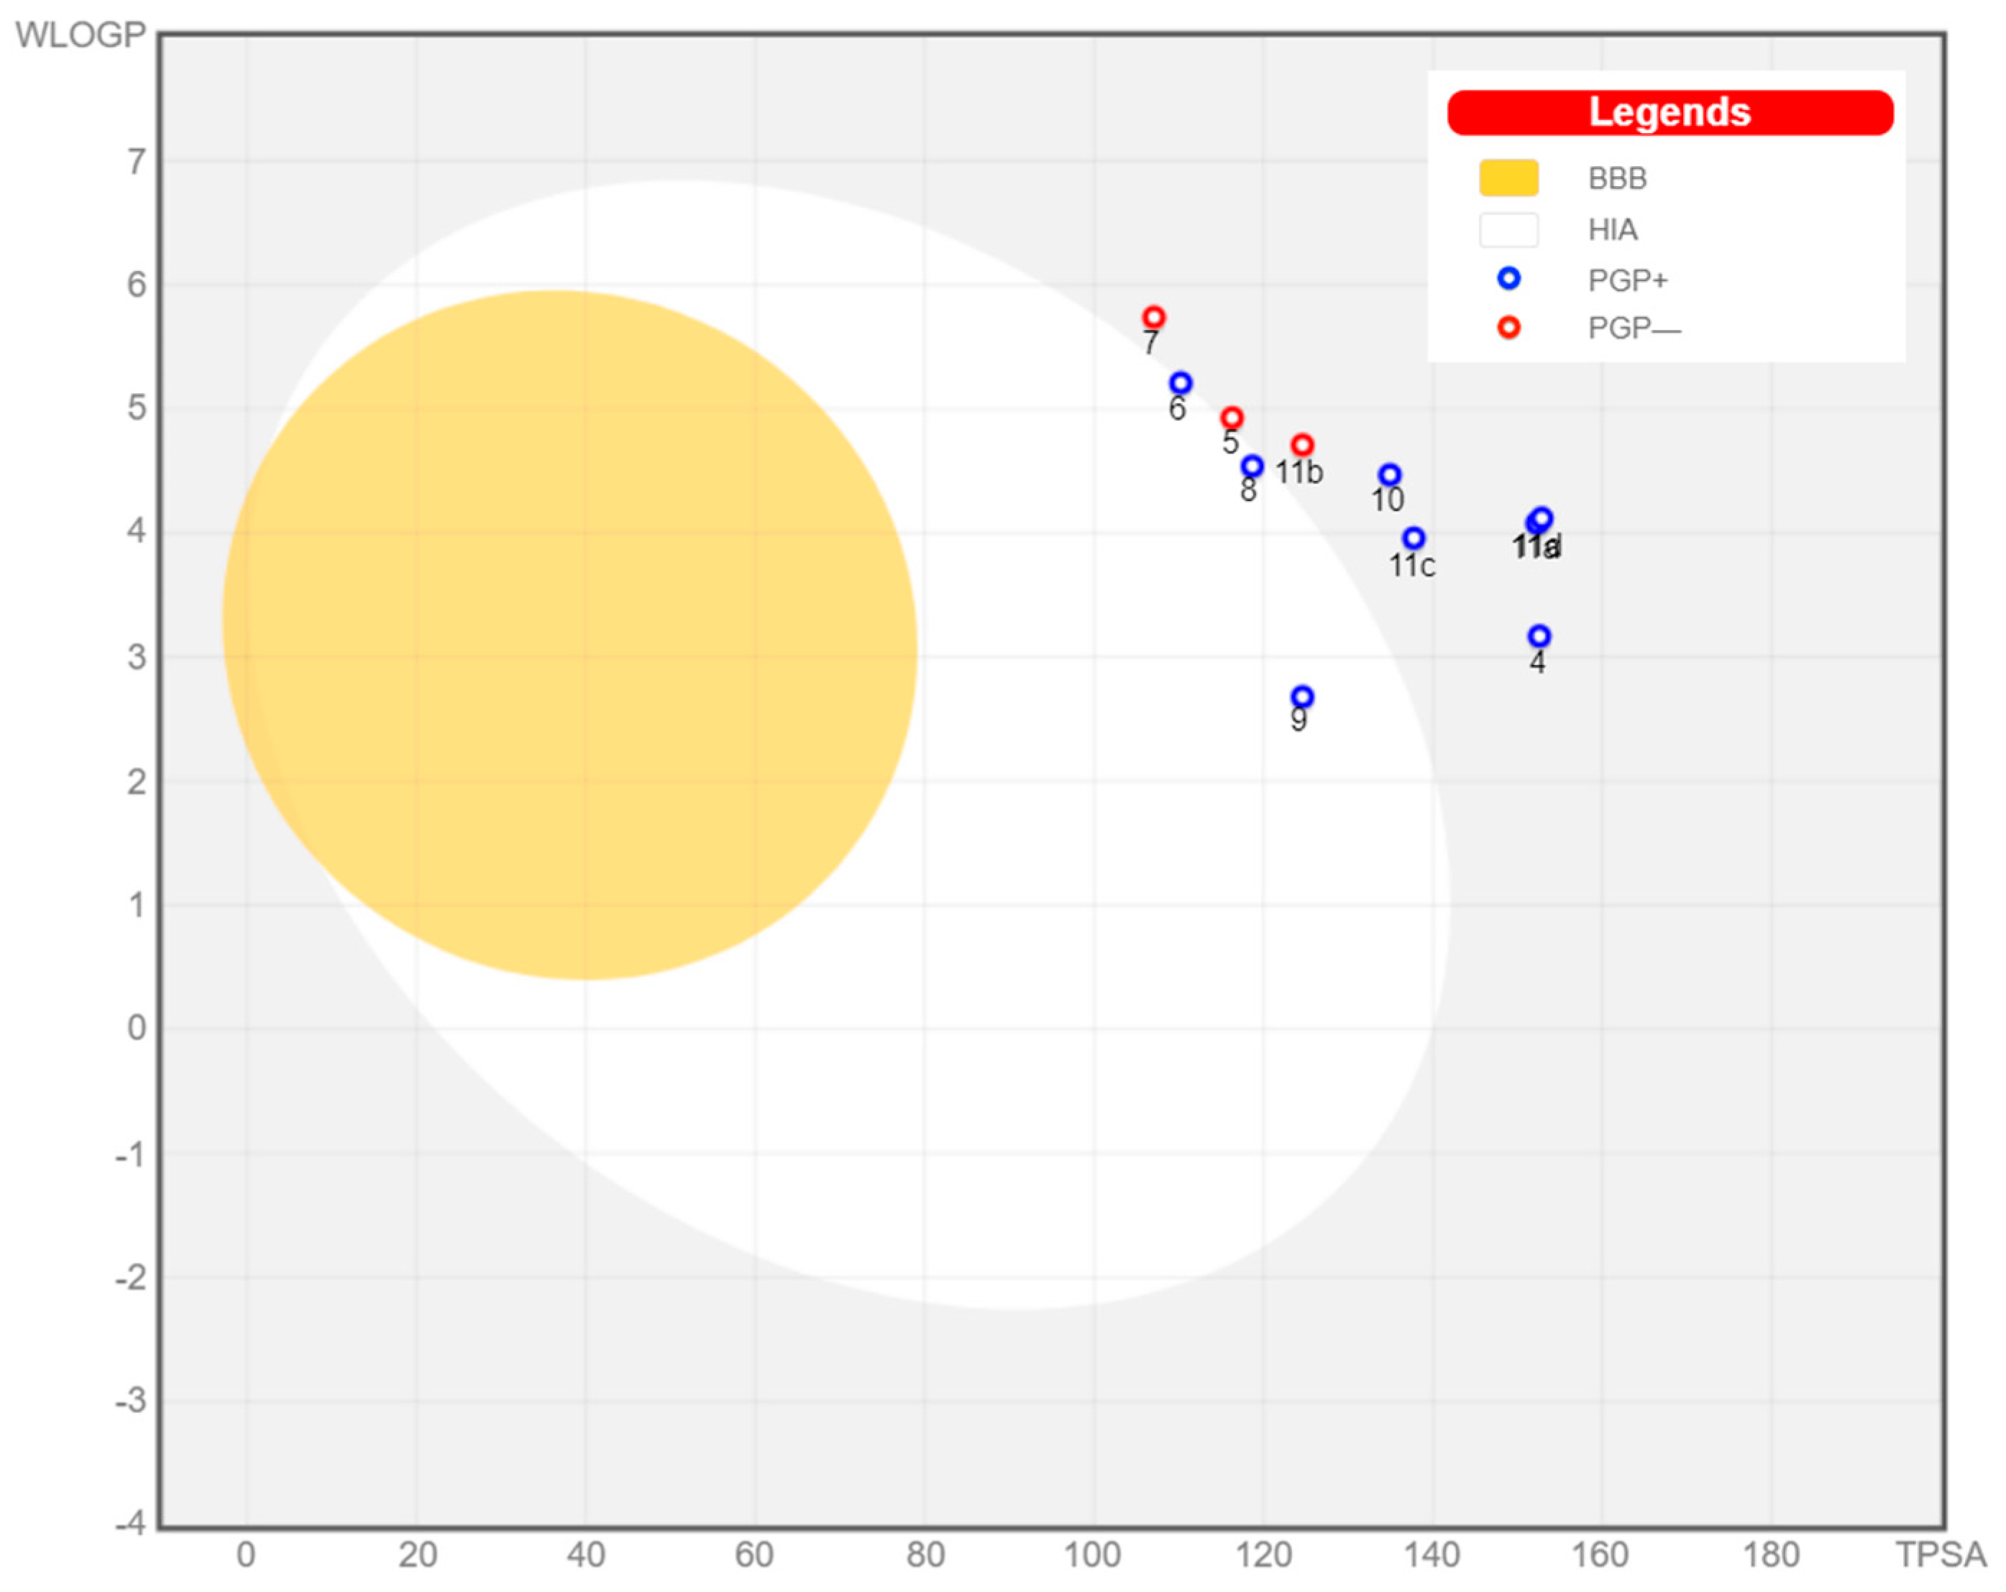Select blue marker labeled 11c

1414,538
